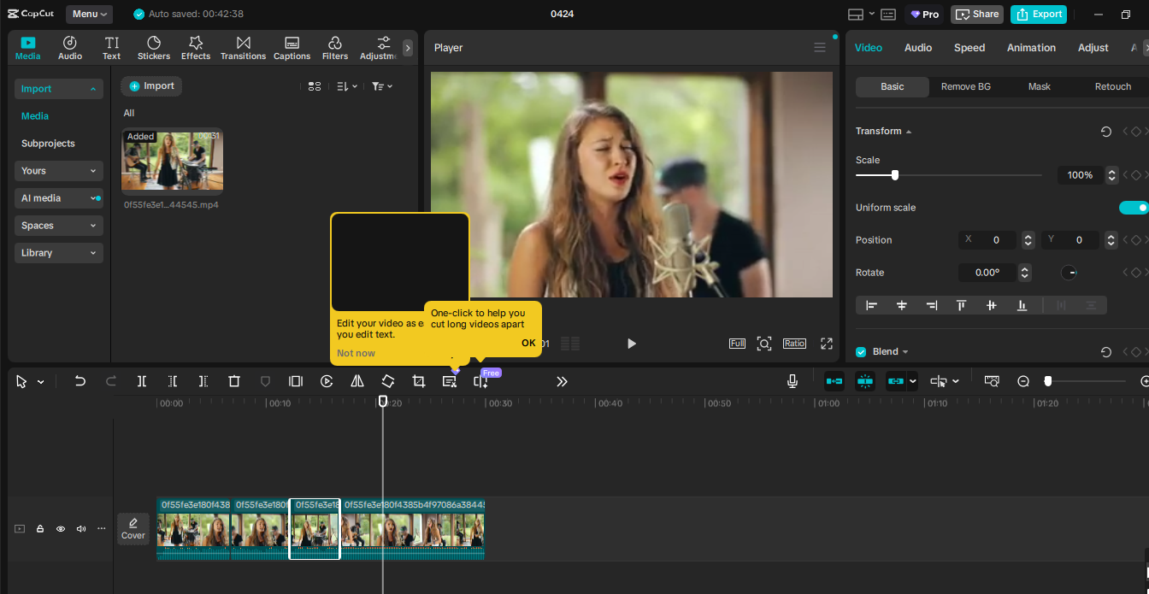Toggle main track magnet
Image resolution: width=1149 pixels, height=594 pixels.
(834, 381)
